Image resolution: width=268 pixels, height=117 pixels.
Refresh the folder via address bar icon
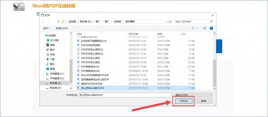click(170, 22)
